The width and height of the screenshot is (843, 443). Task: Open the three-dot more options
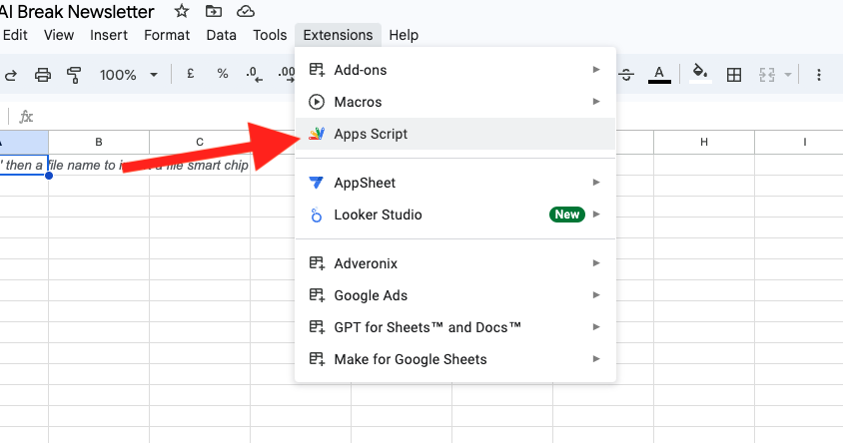pyautogui.click(x=819, y=75)
